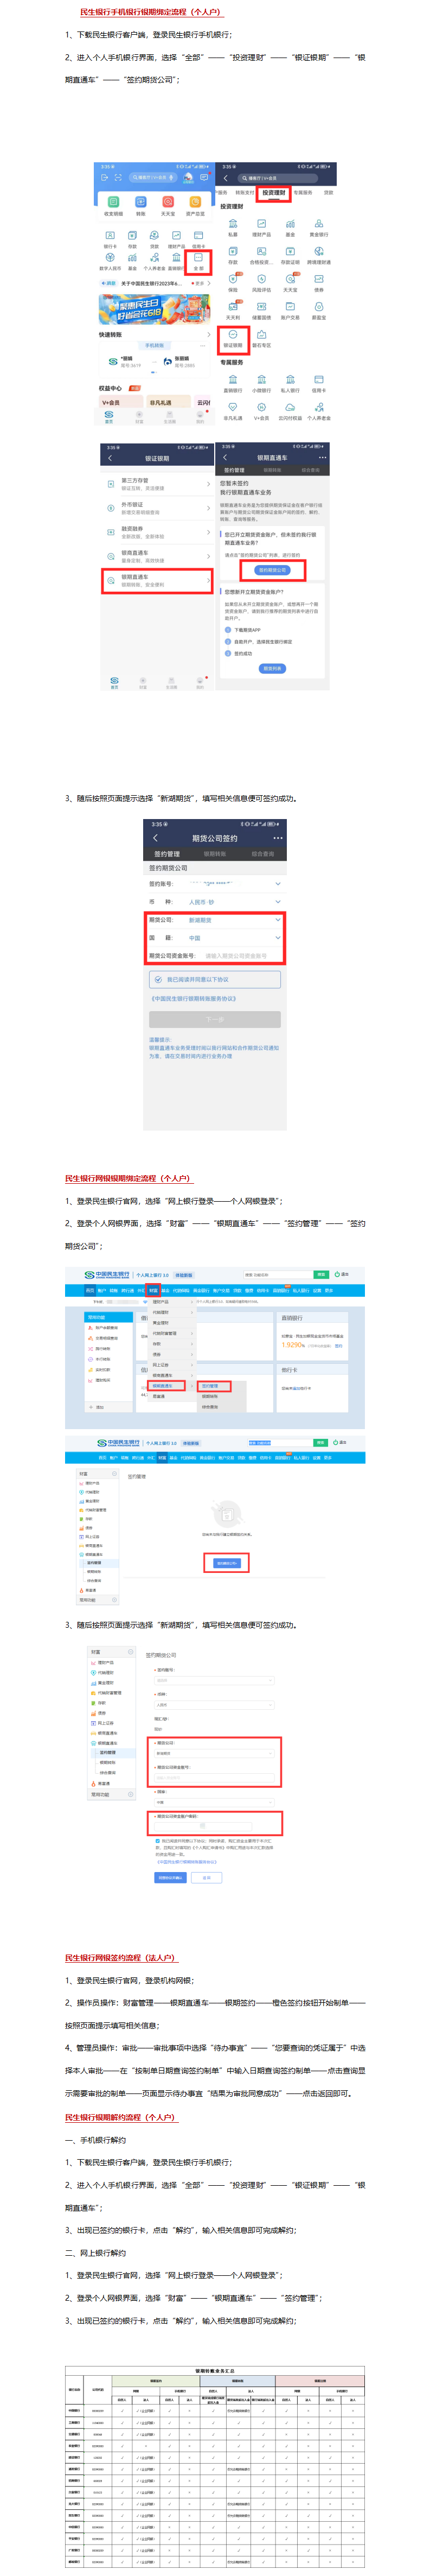The width and height of the screenshot is (430, 2576).
Task: Open 银期直通车 row in mobile 银证银期 list
Action: coord(157,580)
